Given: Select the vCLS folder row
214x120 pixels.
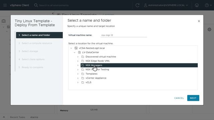Looking at the screenshot, I should pyautogui.click(x=139, y=82).
